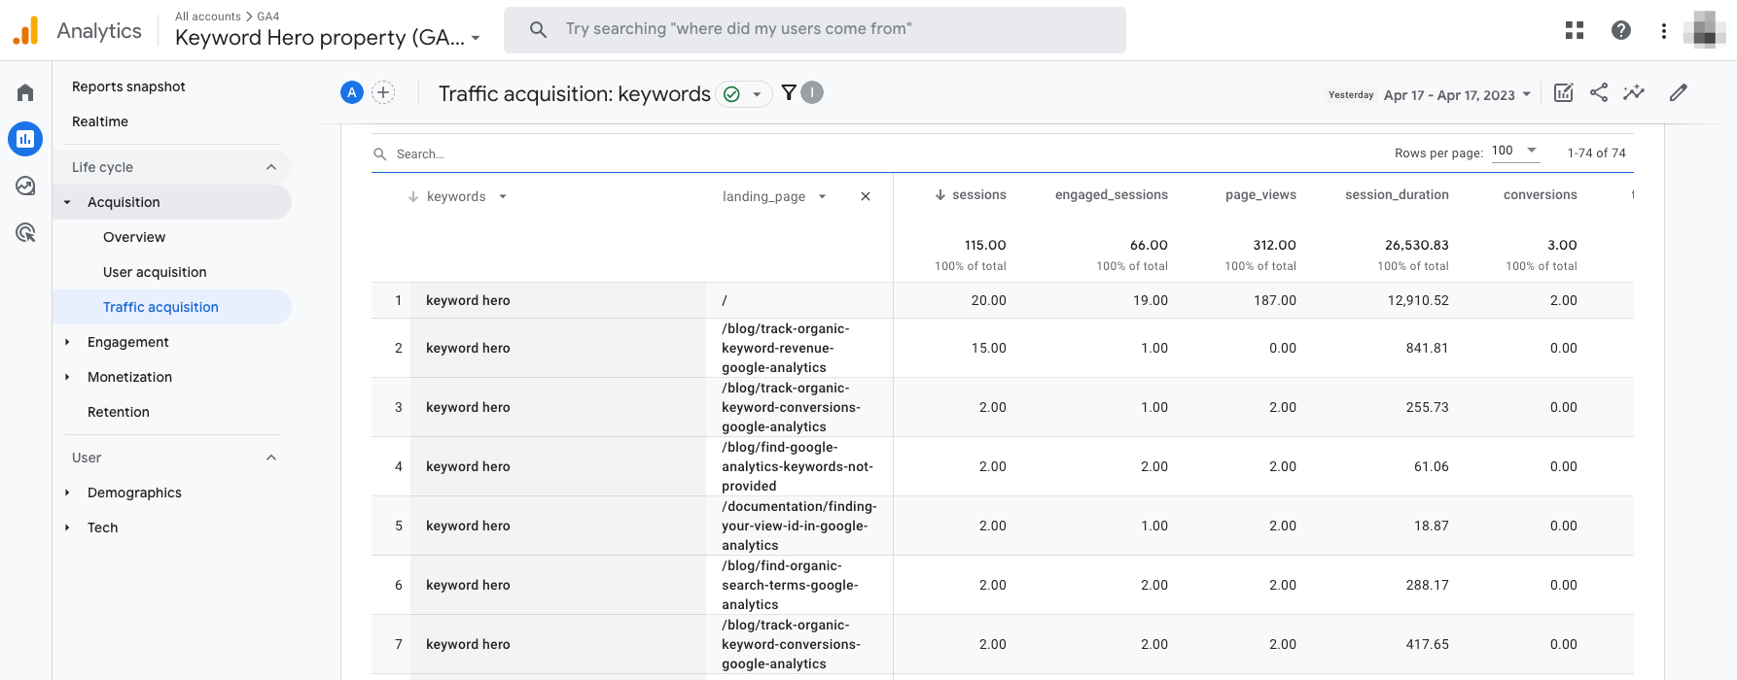The image size is (1737, 680).
Task: Open the Explore icon in left rail
Action: click(x=25, y=186)
